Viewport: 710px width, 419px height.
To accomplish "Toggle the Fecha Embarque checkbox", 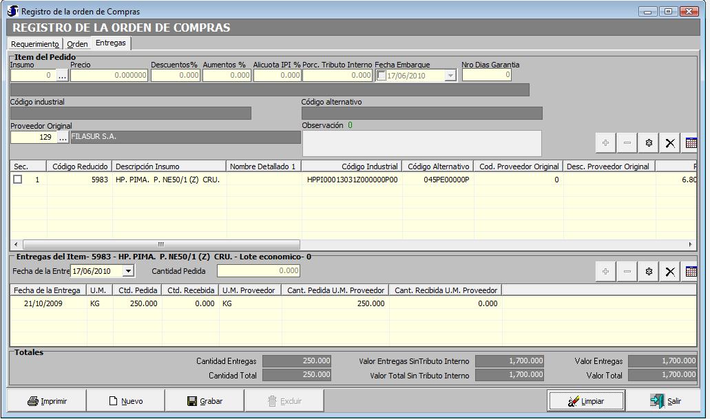I will (382, 76).
